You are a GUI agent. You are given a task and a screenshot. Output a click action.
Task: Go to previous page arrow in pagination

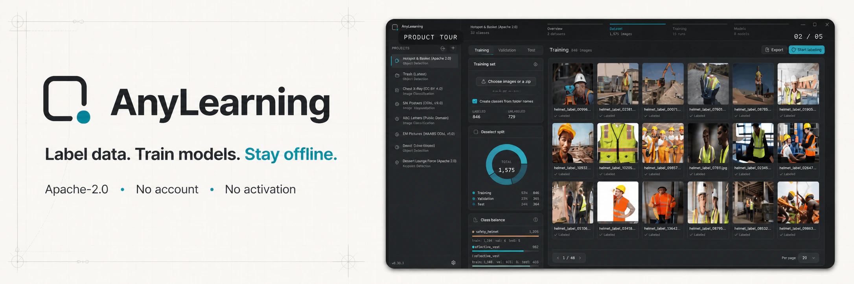point(558,258)
